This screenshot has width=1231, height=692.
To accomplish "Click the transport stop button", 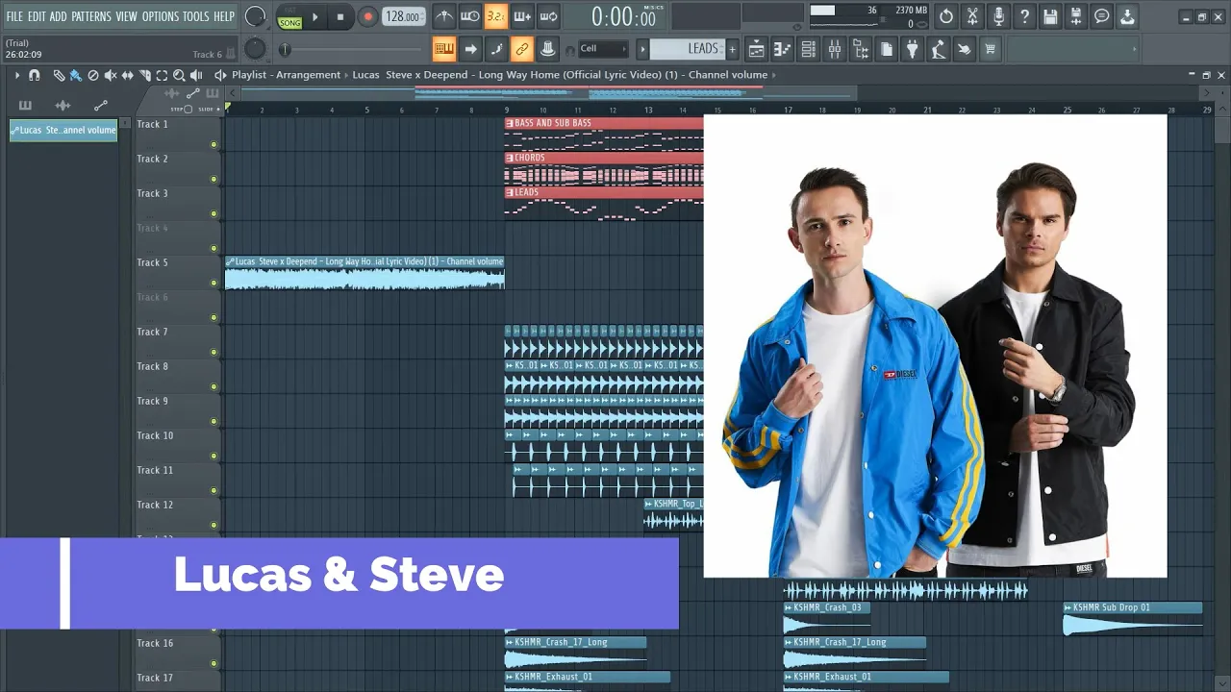I will pos(340,16).
